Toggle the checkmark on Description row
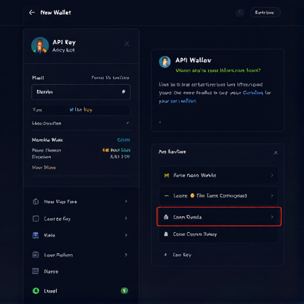Screen dimensions: 304x304 coord(128,123)
